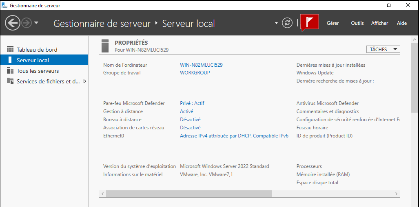The width and height of the screenshot is (419, 207).
Task: Click Commentaires et diagnostics label
Action: click(x=328, y=111)
